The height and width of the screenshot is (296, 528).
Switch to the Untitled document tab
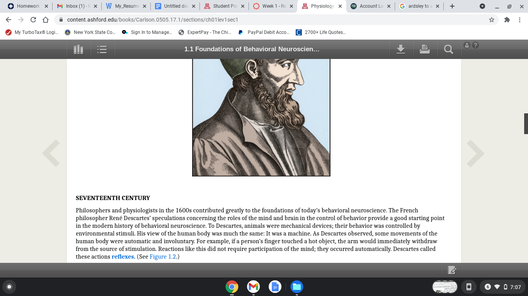coord(175,6)
